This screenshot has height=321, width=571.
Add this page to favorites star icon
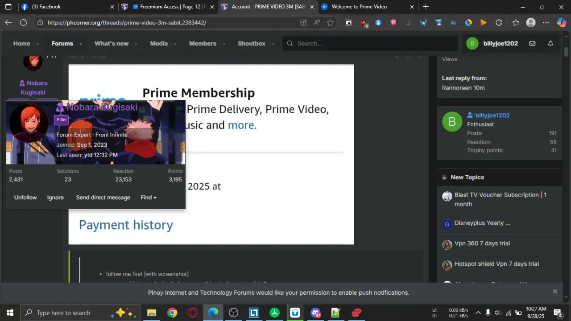[330, 23]
